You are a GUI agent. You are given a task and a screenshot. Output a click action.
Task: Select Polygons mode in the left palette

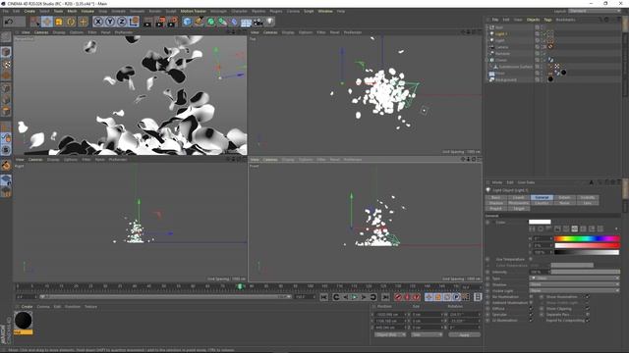point(6,111)
